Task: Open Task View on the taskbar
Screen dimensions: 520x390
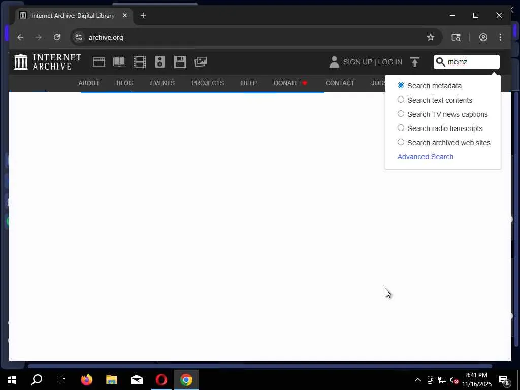Action: (x=61, y=380)
